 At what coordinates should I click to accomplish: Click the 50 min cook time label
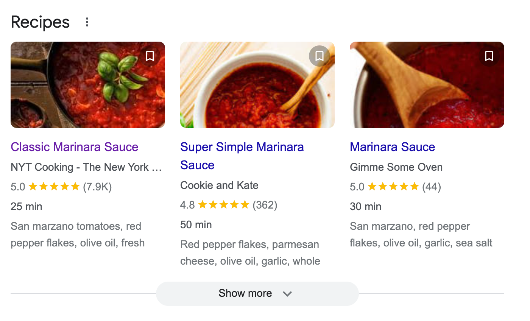196,225
